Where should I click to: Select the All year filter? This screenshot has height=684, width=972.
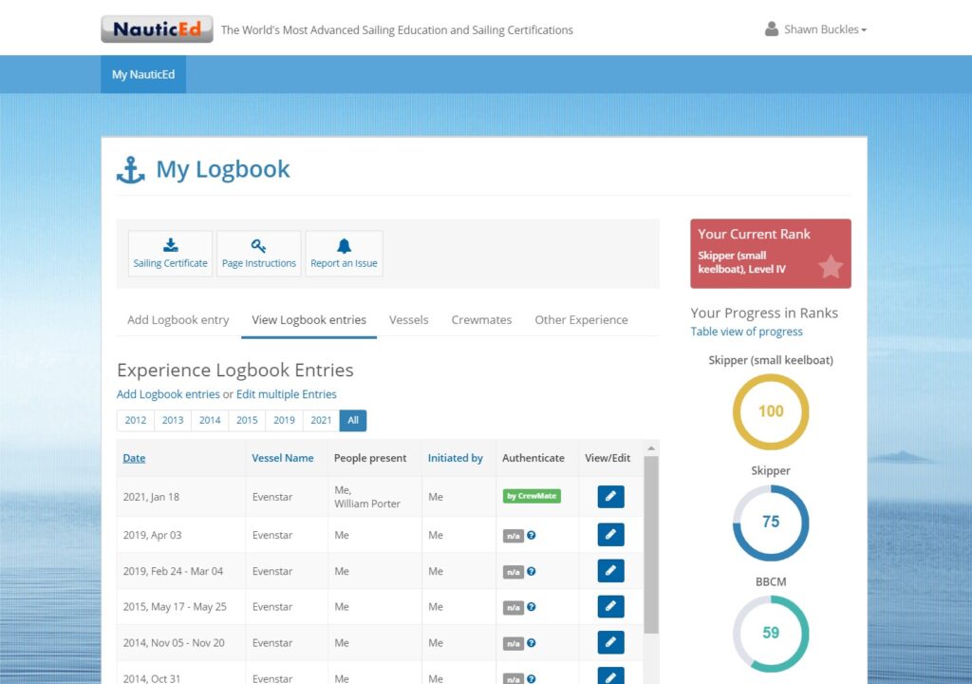(x=352, y=420)
